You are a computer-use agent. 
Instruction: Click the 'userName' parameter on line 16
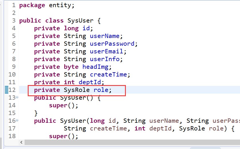[x=164, y=121]
